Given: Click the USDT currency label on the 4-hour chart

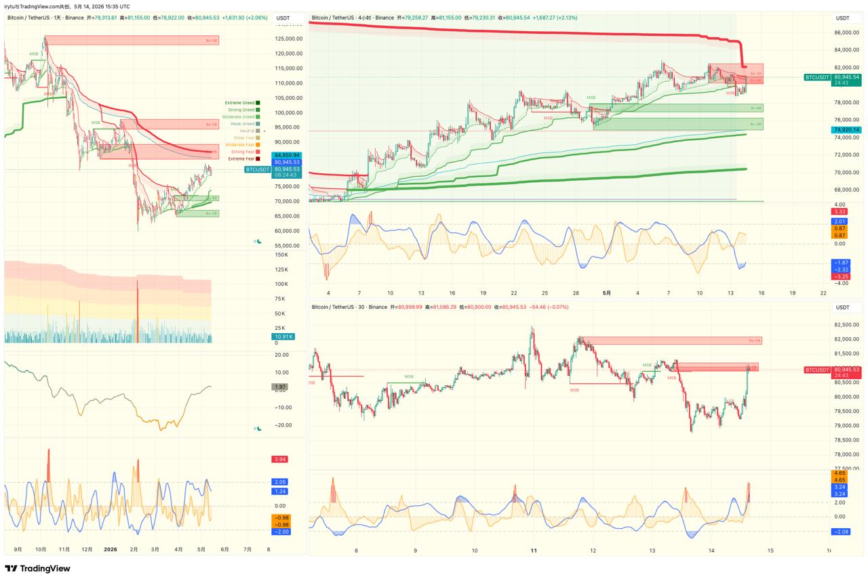Looking at the screenshot, I should 843,18.
